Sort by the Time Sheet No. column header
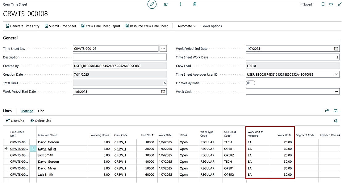 click(x=17, y=134)
